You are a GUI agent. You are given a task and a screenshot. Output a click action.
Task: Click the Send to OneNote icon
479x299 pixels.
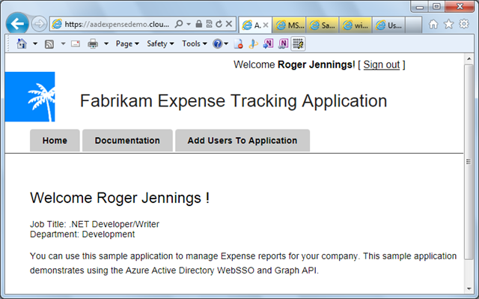[268, 43]
